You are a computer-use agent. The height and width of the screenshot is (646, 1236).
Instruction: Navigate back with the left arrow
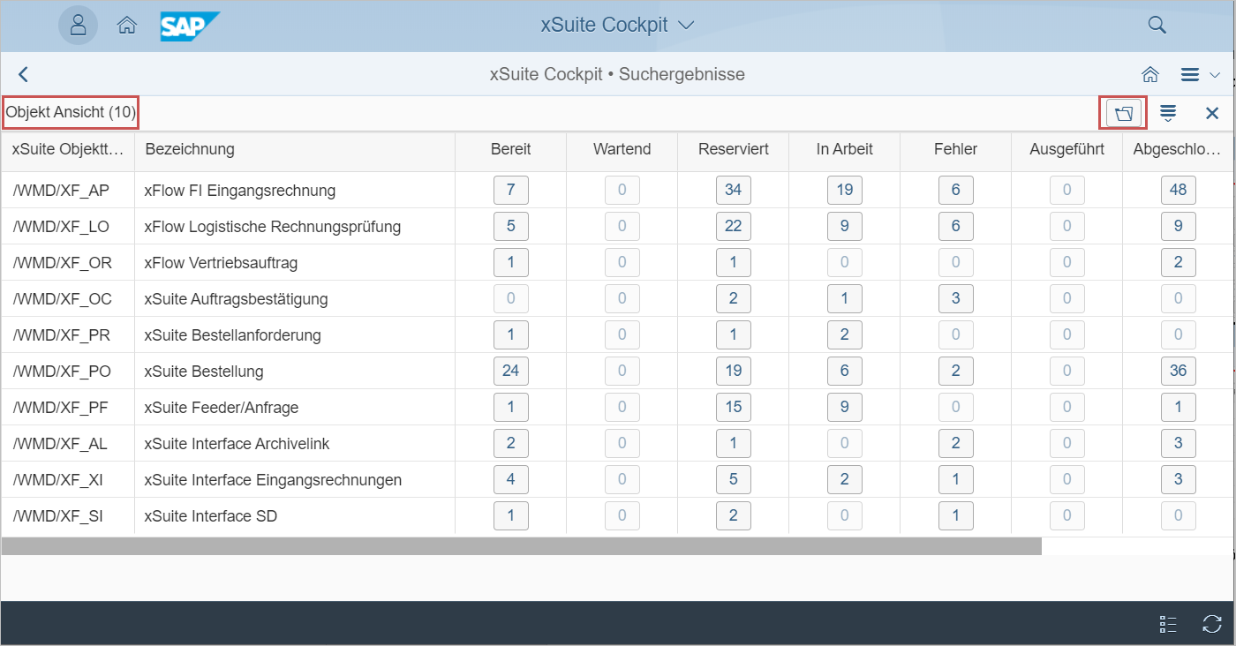coord(24,75)
